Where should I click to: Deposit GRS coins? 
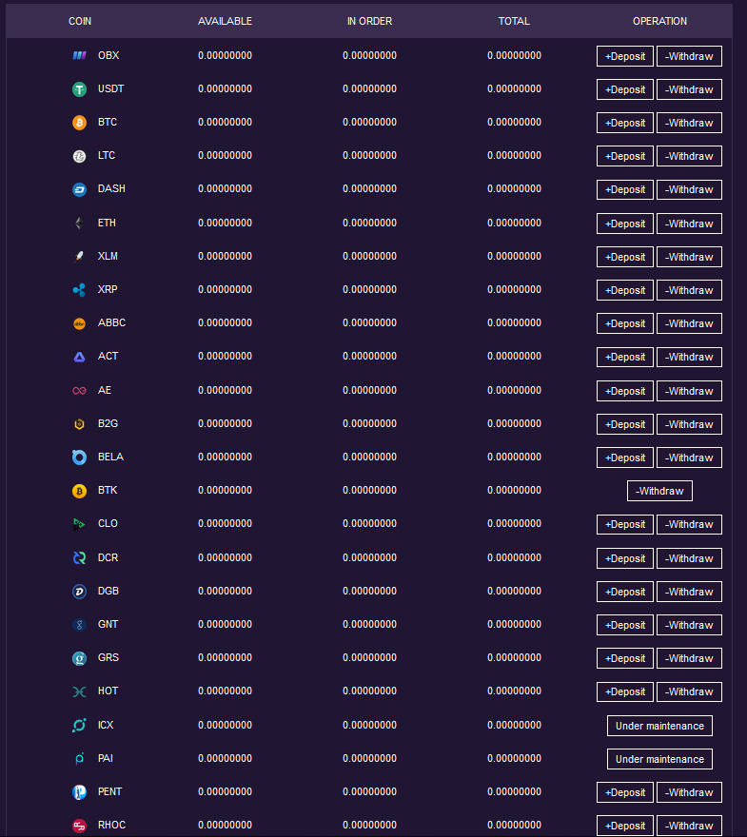[625, 658]
